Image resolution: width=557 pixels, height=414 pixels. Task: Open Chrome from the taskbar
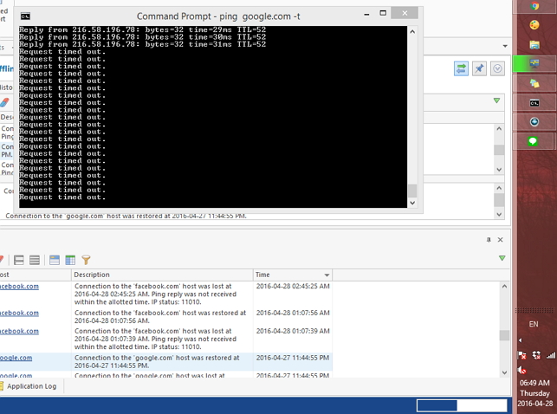click(534, 6)
